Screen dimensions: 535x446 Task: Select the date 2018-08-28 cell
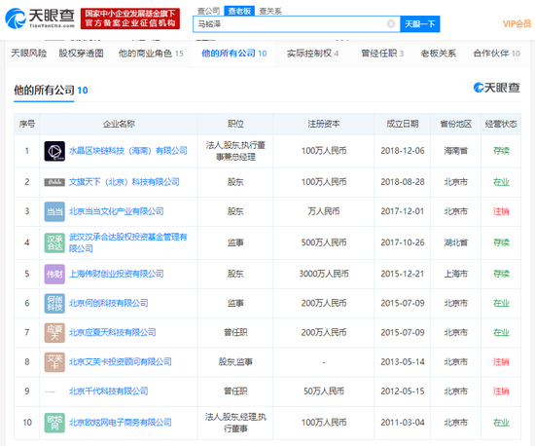403,182
